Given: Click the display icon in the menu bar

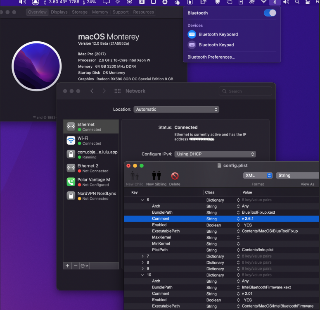Looking at the screenshot, I should (x=106, y=2).
